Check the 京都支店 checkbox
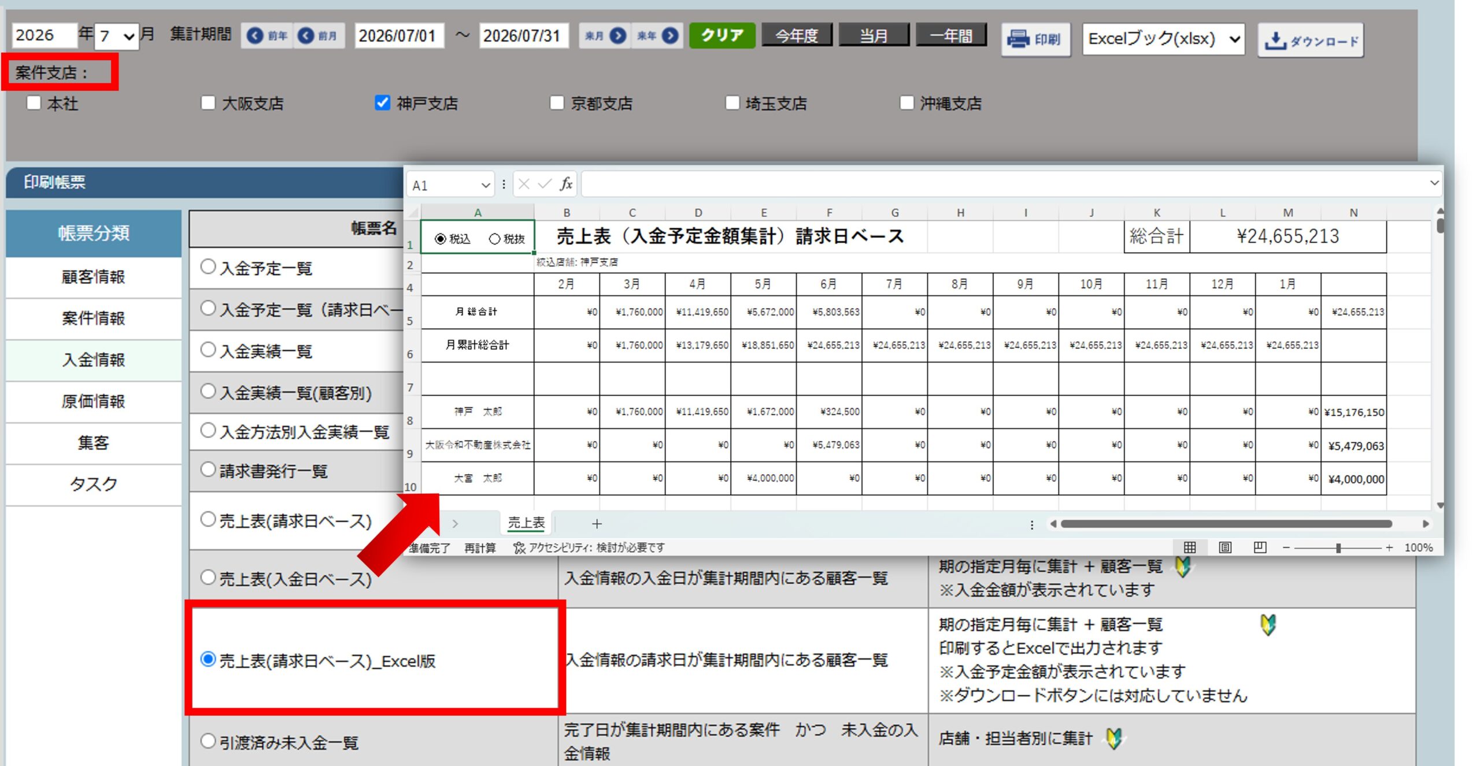This screenshot has height=766, width=1480. (557, 103)
